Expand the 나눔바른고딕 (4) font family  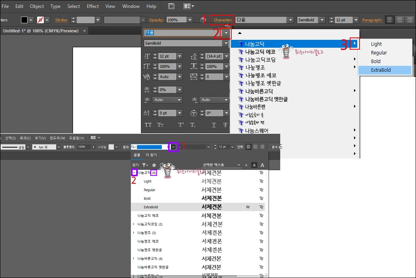[x=133, y=258]
